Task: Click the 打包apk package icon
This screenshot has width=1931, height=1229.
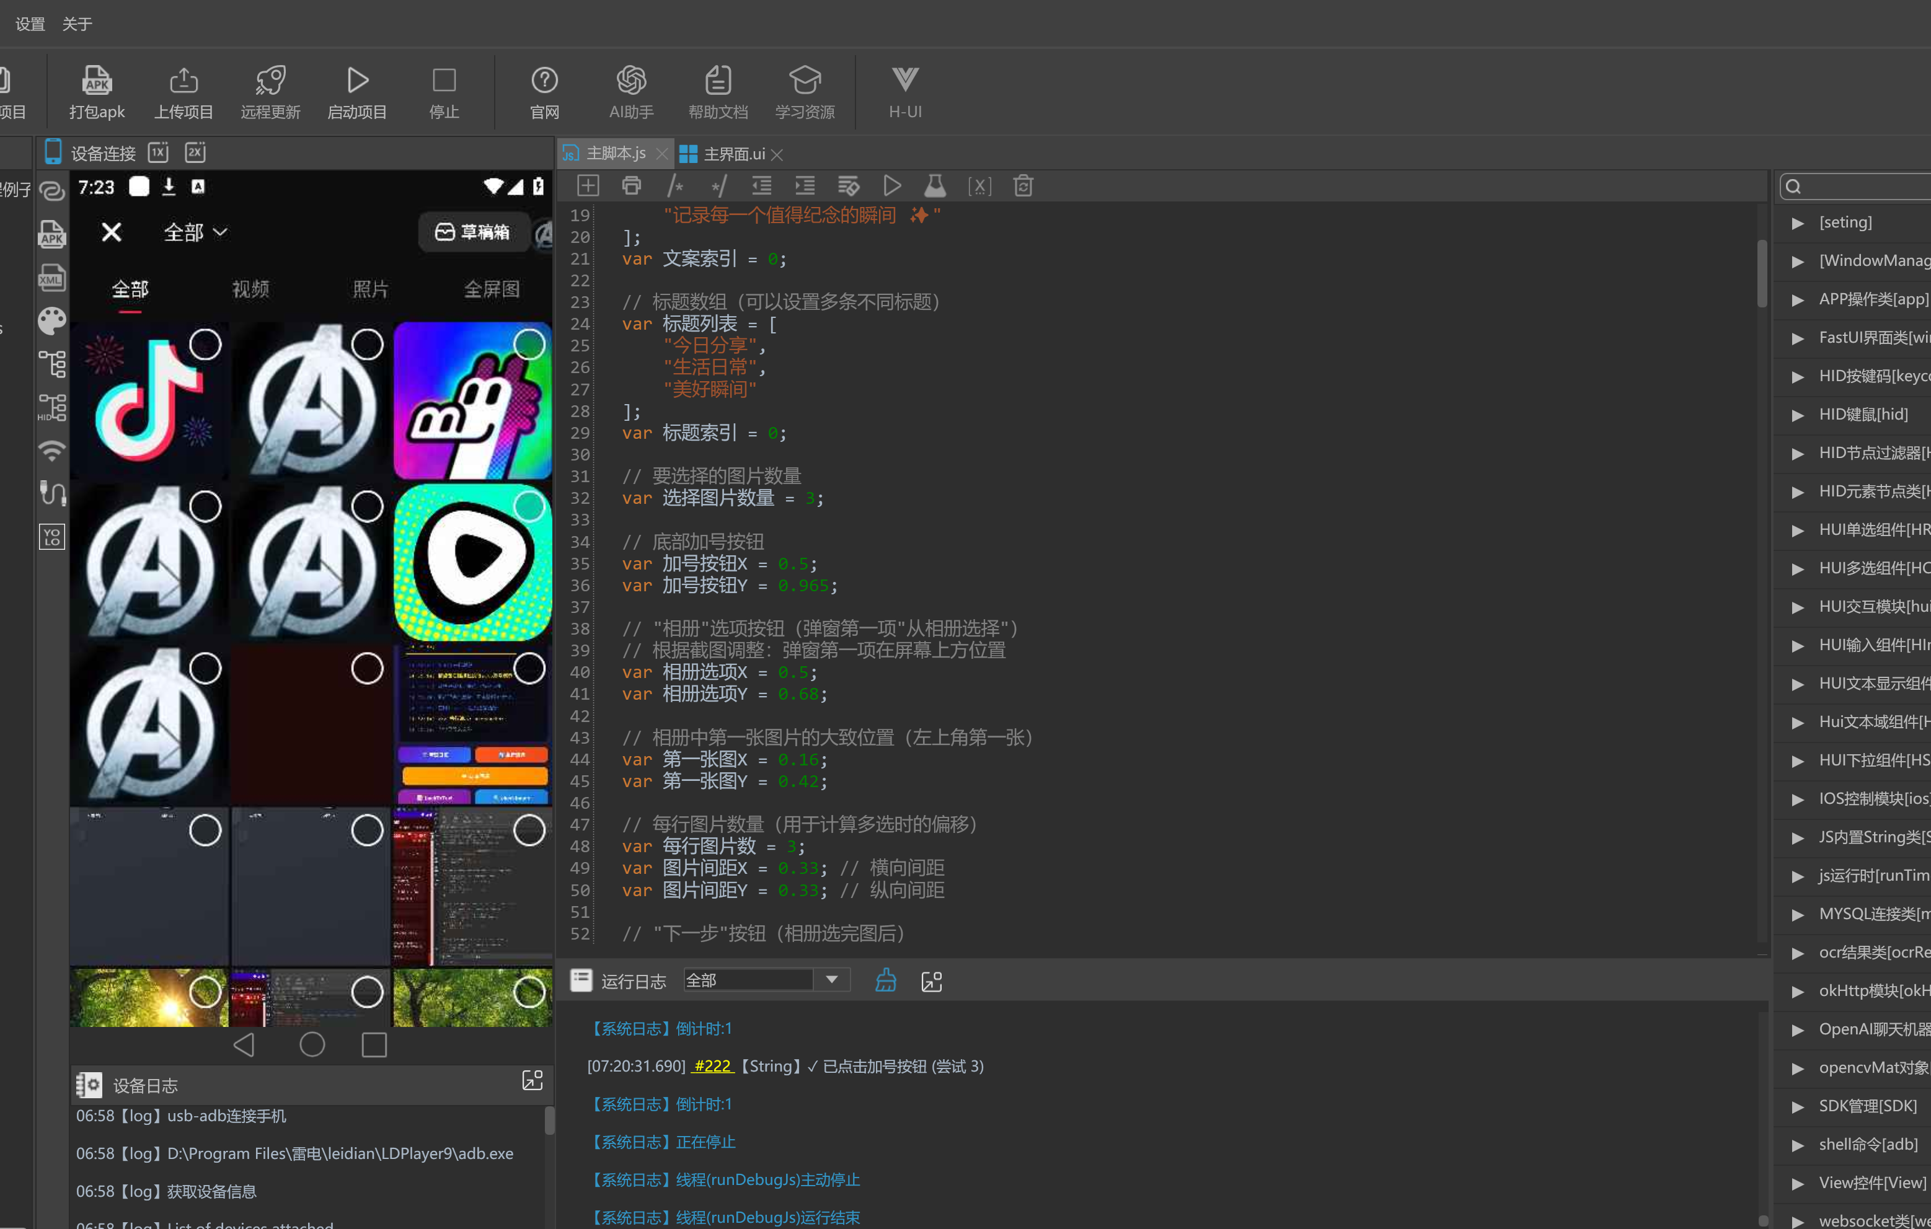Action: point(96,80)
